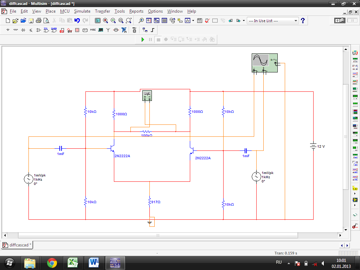
Task: Place a Transistor component
Action: click(x=31, y=30)
